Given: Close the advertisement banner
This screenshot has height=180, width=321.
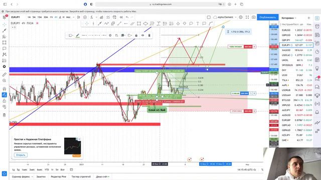Looking at the screenshot, I should (79, 139).
